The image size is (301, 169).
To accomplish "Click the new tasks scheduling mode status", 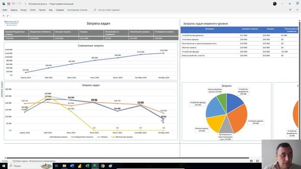I will click(x=34, y=161).
